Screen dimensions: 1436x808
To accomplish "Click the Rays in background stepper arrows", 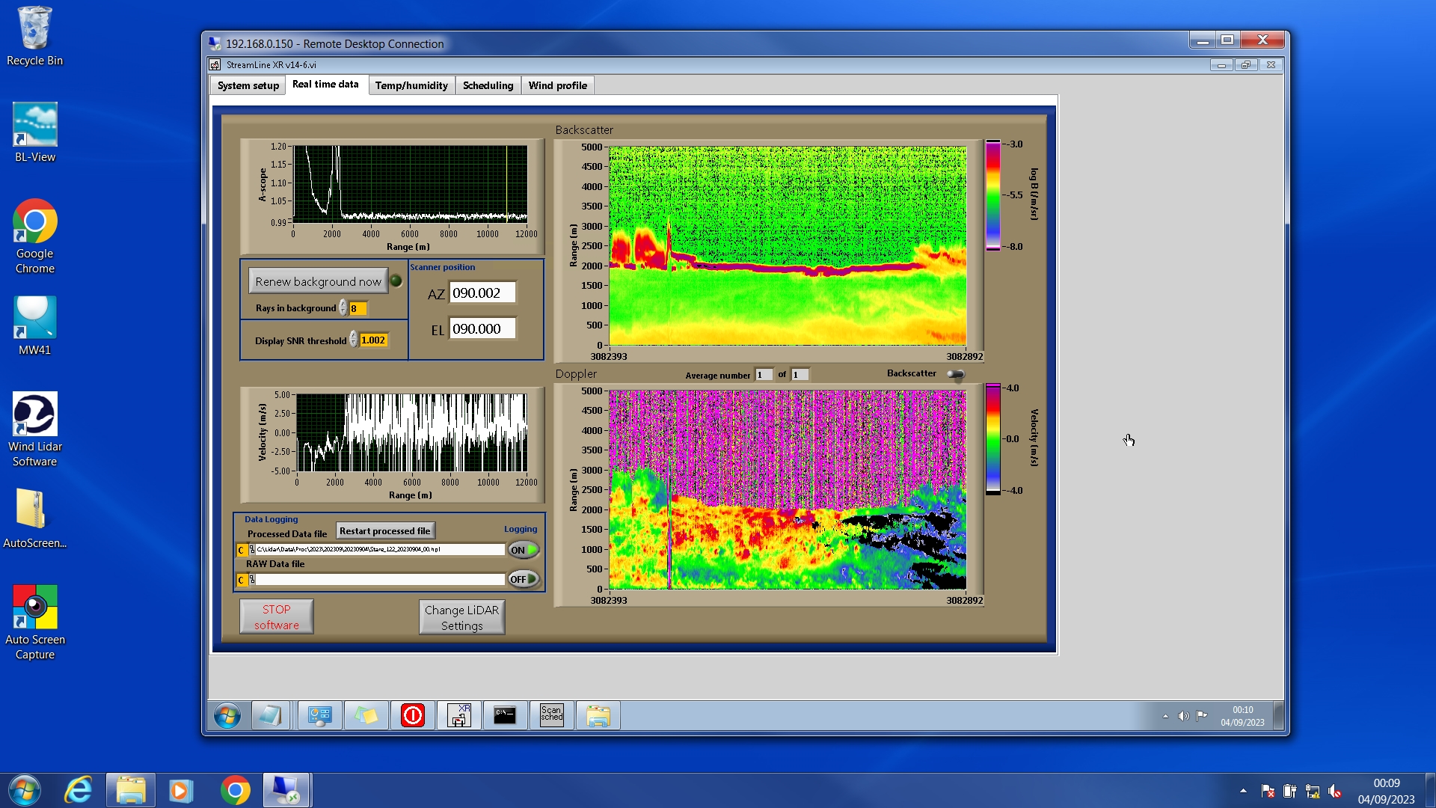I will [343, 308].
